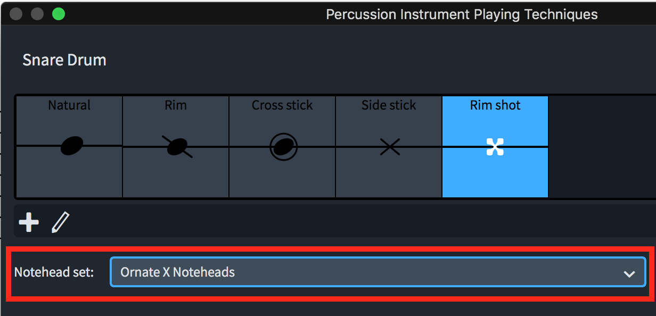Click empty area right of Rim shot
656x316 pixels.
point(602,146)
